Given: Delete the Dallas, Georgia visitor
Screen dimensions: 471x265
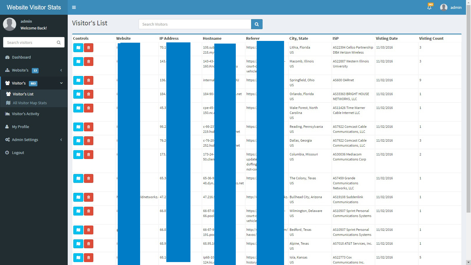Looking at the screenshot, I should (x=89, y=140).
